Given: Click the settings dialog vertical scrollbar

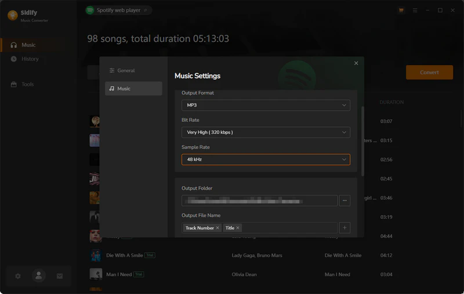Looking at the screenshot, I should coord(362,141).
